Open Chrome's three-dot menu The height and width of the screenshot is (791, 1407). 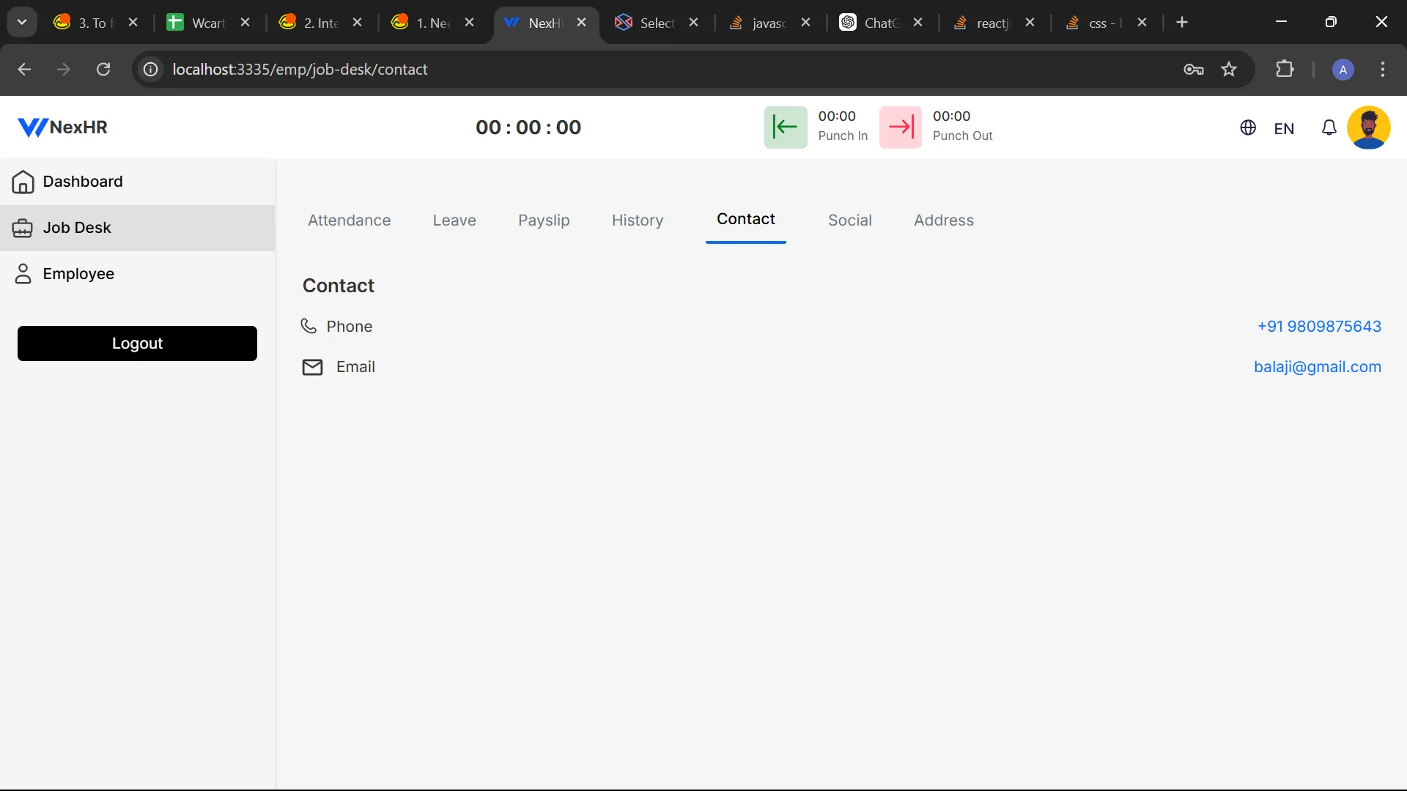click(1382, 70)
